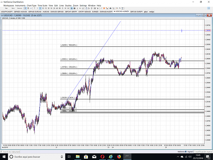Click the Save toolbar button
This screenshot has width=213, height=160.
pyautogui.click(x=13, y=8)
